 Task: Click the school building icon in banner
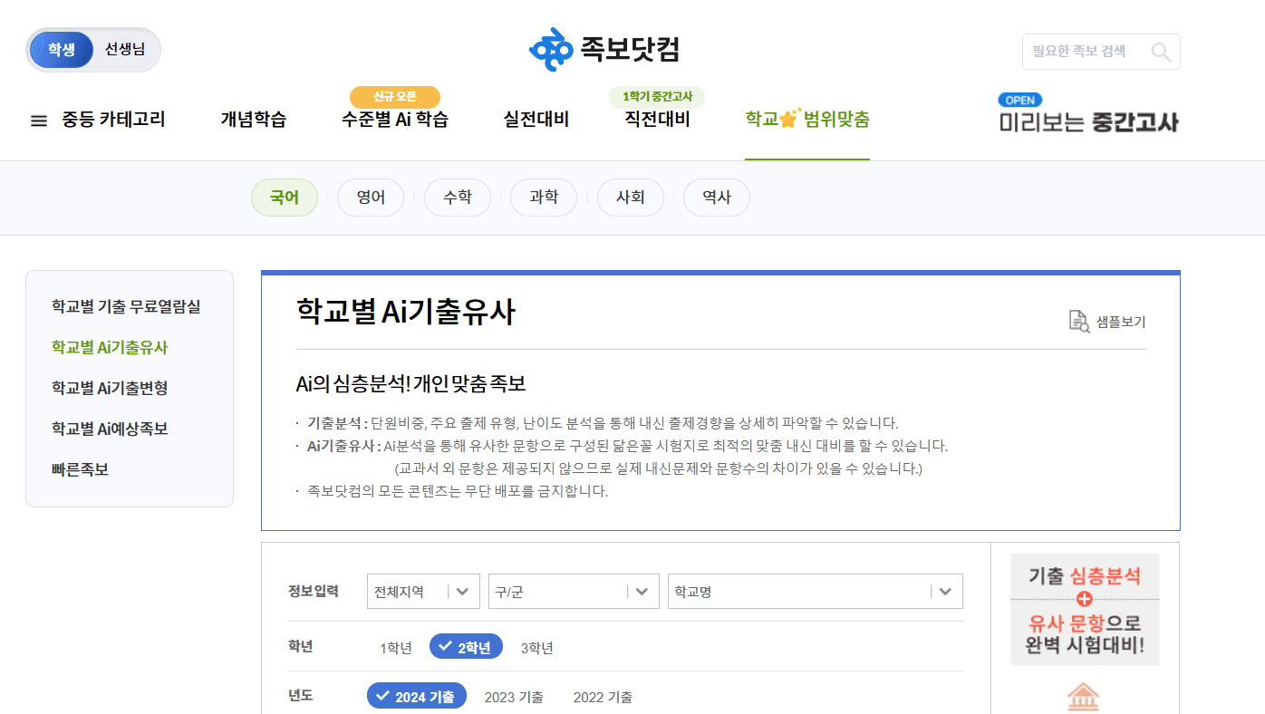[1084, 698]
